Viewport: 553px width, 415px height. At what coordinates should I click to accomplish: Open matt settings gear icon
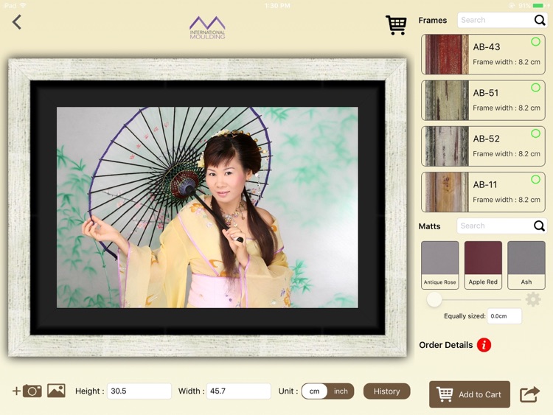pos(533,299)
